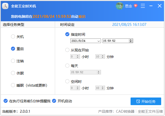The width and height of the screenshot is (165, 116).
Task: Click the 每天 daily time field
Action: pyautogui.click(x=86, y=72)
